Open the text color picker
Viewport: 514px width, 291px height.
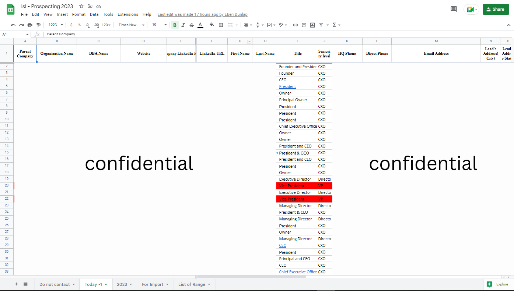pos(200,25)
